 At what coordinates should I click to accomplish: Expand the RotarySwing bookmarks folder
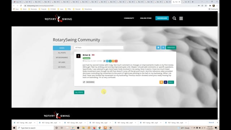[87, 9]
